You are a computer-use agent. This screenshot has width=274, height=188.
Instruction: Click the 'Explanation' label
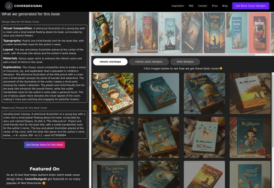pyautogui.click(x=12, y=67)
